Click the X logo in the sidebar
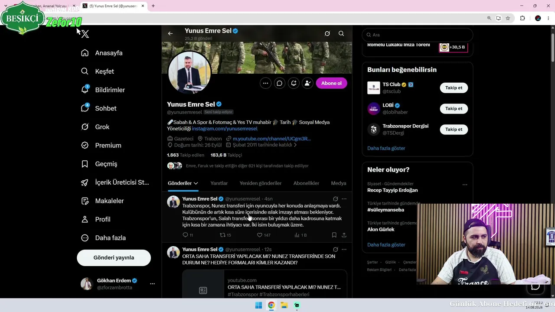The height and width of the screenshot is (312, 555). [x=85, y=34]
